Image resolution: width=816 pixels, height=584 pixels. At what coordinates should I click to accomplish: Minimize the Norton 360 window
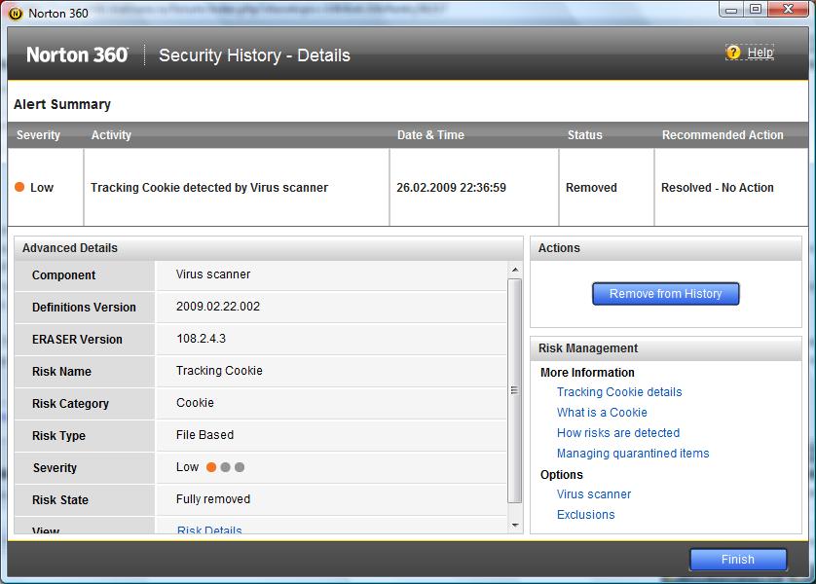point(731,10)
